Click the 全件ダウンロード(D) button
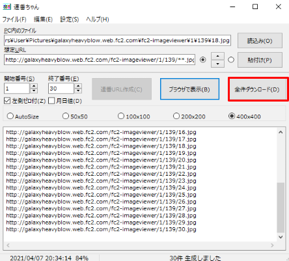289x261 pixels. 257,89
